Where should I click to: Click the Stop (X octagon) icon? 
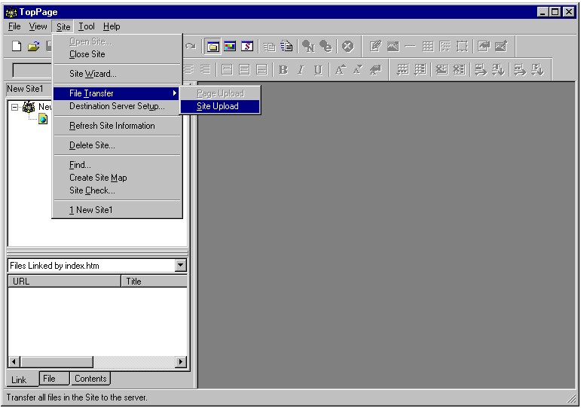coord(347,47)
